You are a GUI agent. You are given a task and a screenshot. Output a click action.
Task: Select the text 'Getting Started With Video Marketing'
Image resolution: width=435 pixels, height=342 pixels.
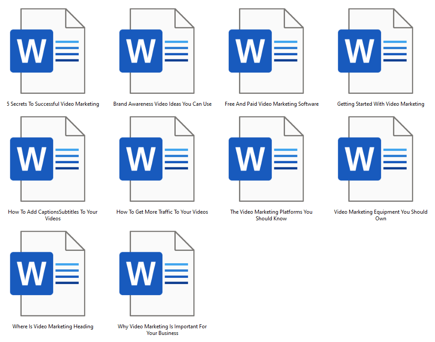pyautogui.click(x=381, y=104)
